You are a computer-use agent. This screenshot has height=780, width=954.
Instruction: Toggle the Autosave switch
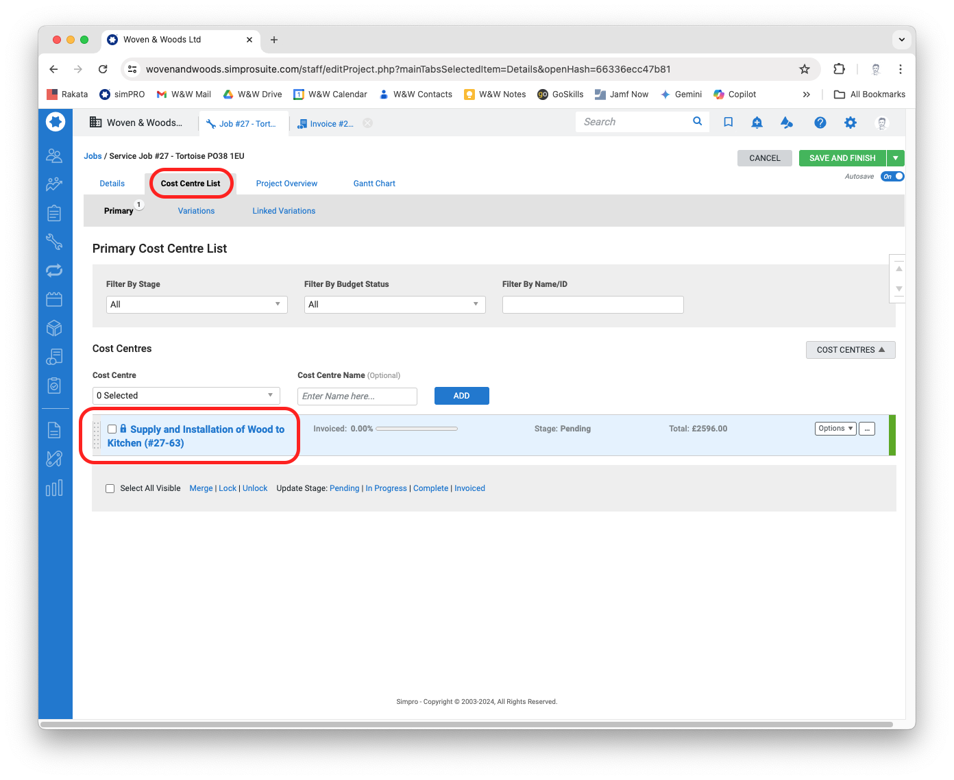892,177
